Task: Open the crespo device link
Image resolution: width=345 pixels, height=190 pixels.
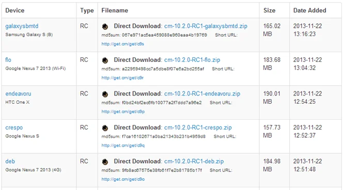Action: click(14, 128)
